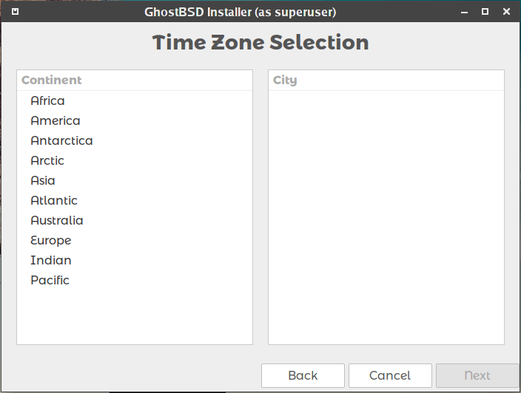Pick Europe as the continent
521x393 pixels.
(x=50, y=240)
